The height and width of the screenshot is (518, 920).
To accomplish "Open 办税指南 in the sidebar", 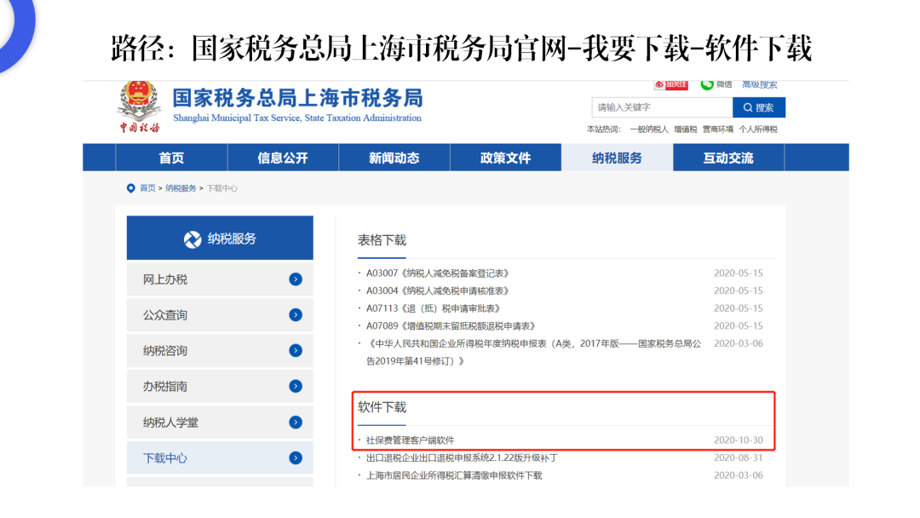I will (220, 386).
